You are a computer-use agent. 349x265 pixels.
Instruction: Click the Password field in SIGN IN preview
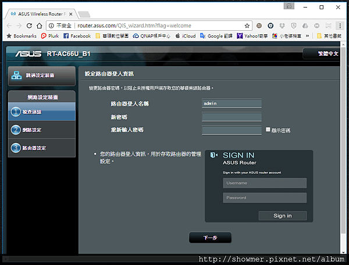click(x=265, y=198)
